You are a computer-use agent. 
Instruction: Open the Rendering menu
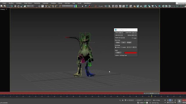tap(37, 3)
